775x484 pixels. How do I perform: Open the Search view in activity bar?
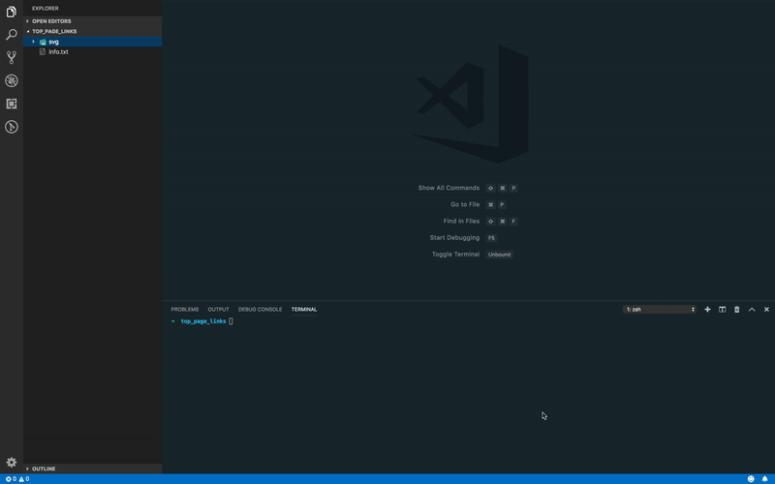click(12, 35)
